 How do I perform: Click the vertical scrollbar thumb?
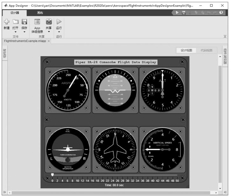(220, 124)
